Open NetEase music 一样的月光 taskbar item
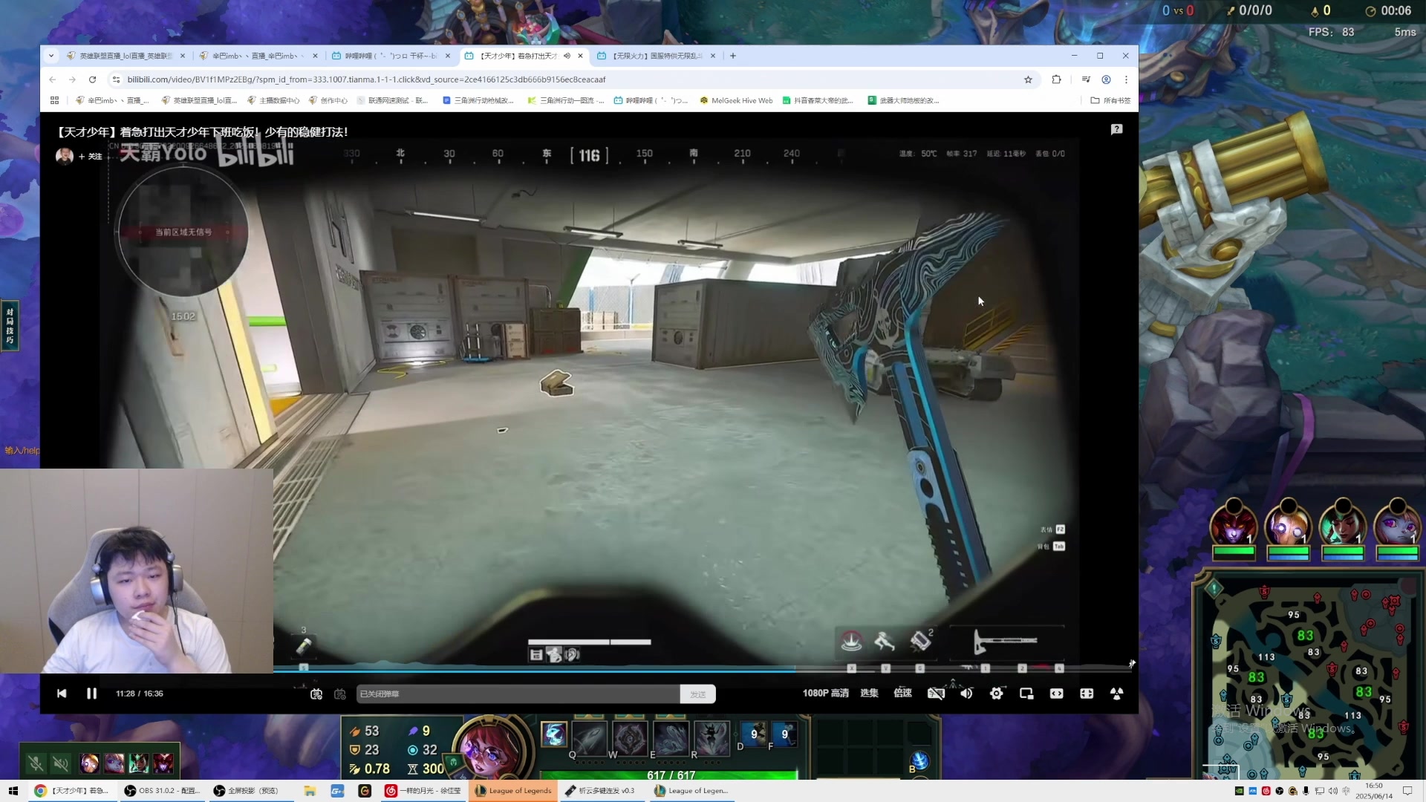The width and height of the screenshot is (1426, 802). [x=423, y=791]
